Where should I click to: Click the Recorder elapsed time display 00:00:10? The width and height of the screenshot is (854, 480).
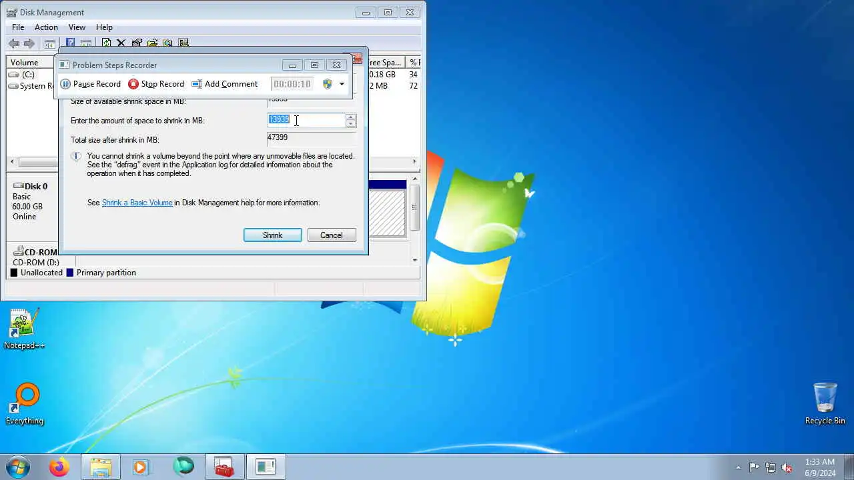(292, 84)
